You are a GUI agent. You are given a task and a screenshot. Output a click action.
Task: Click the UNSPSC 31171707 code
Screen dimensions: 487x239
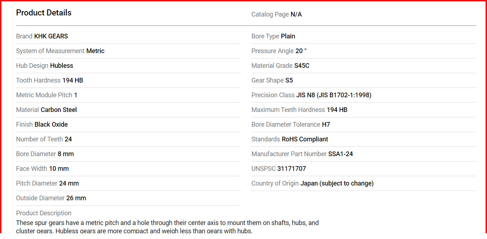click(291, 169)
